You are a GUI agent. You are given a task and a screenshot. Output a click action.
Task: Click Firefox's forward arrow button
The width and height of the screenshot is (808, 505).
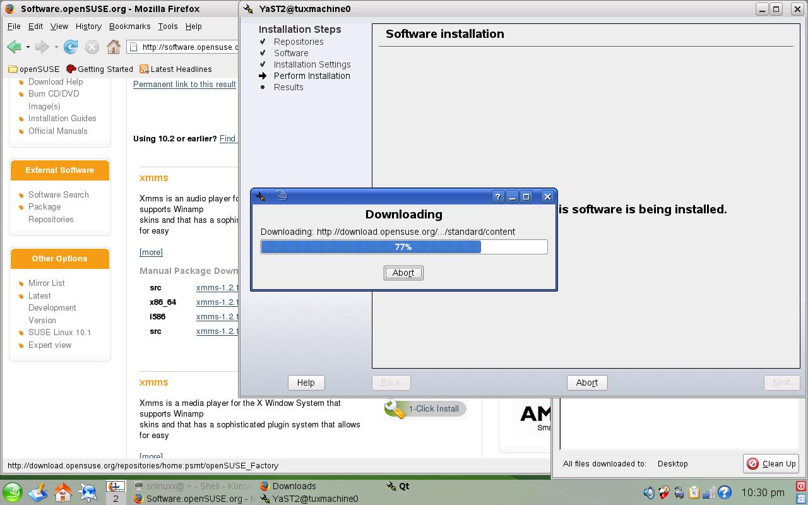coord(42,47)
